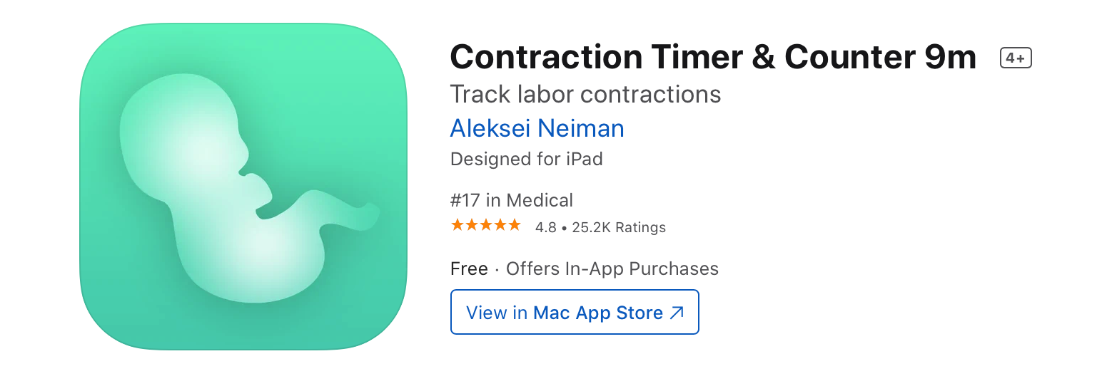
Task: Click the fifth orange rating star
Action: (x=515, y=226)
